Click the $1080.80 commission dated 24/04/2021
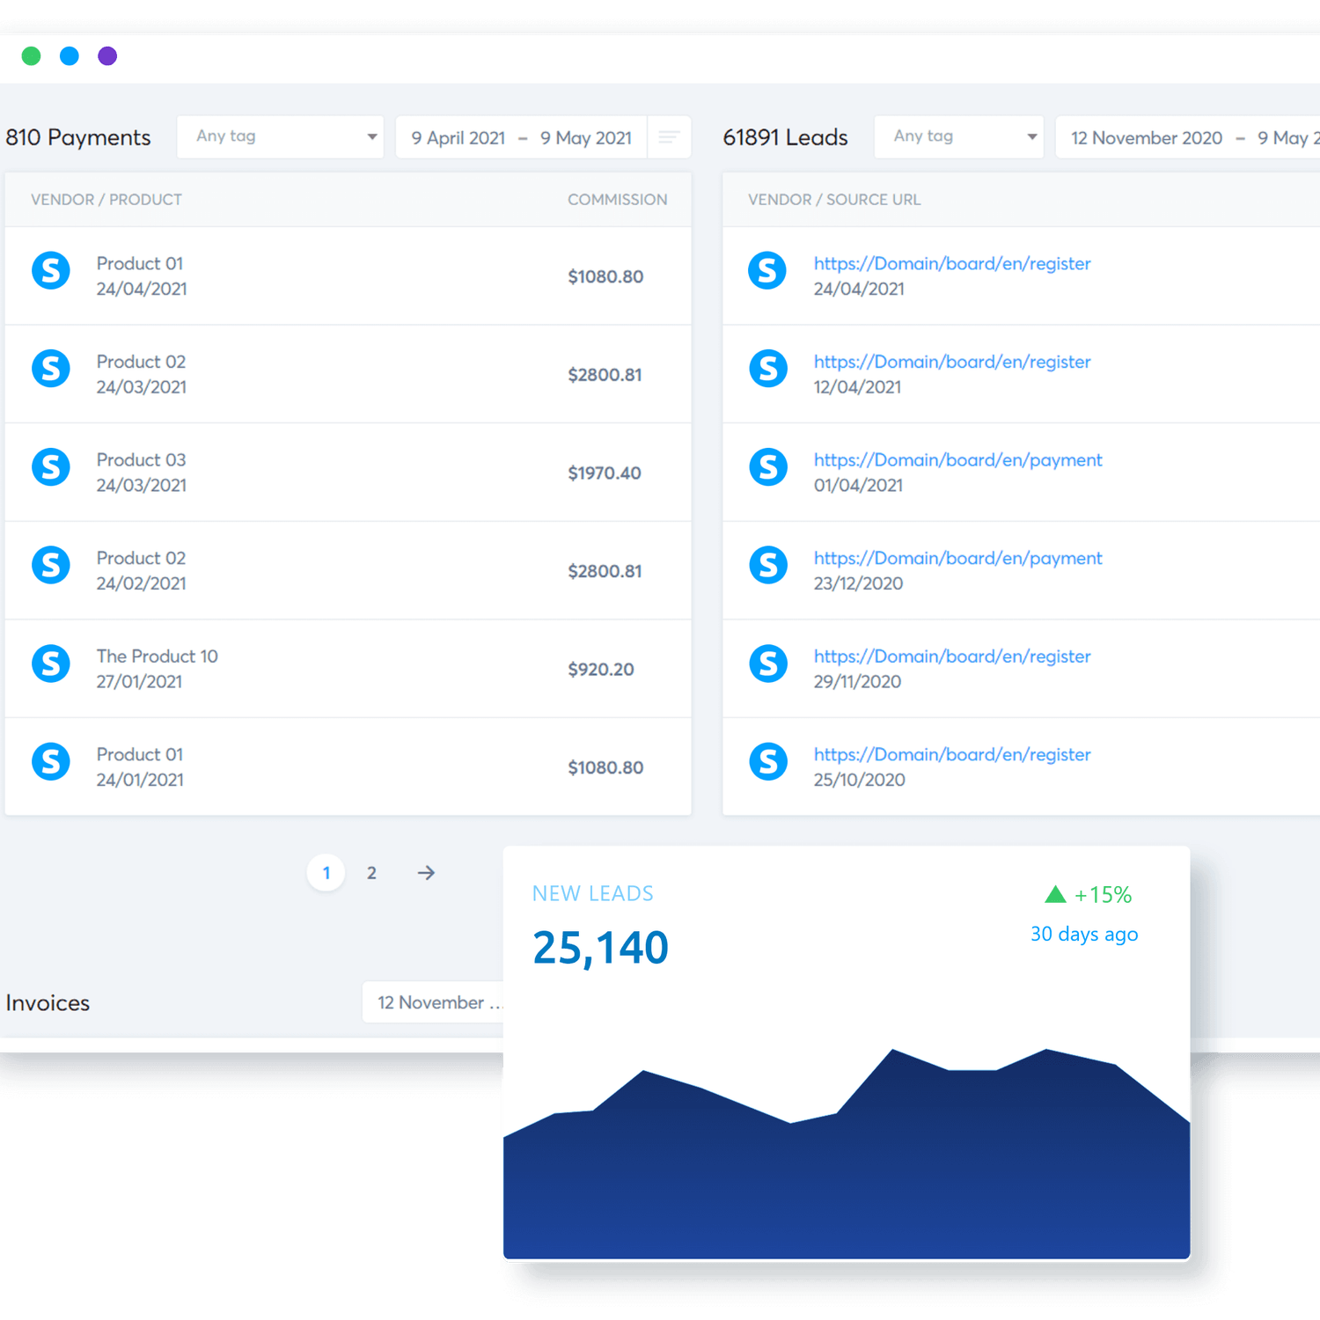 [x=605, y=276]
